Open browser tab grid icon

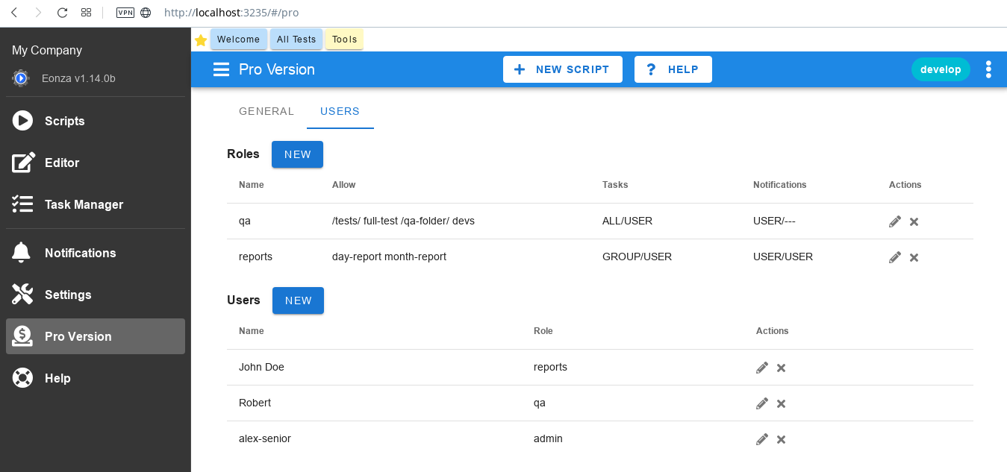click(87, 13)
